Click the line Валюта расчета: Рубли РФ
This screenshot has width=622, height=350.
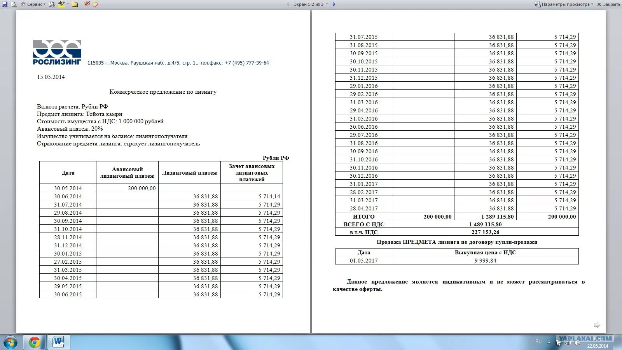point(72,107)
